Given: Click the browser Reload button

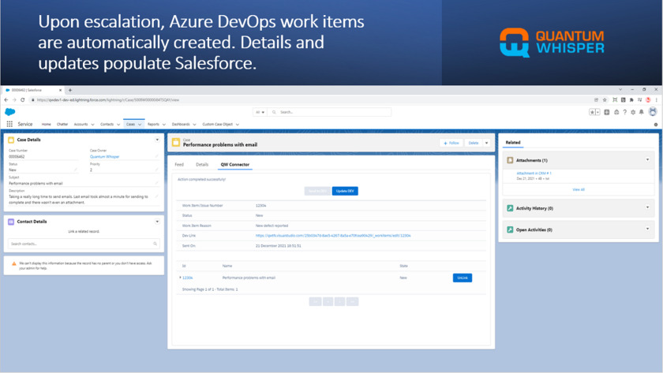Looking at the screenshot, I should coord(22,100).
